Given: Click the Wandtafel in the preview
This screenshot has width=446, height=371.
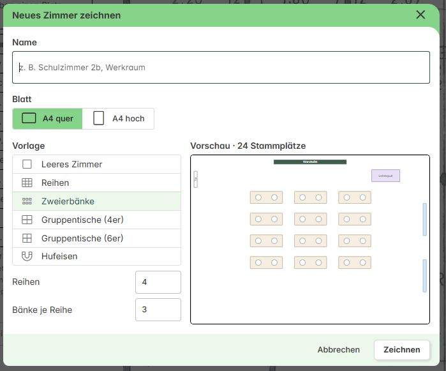Looking at the screenshot, I should click(x=310, y=162).
